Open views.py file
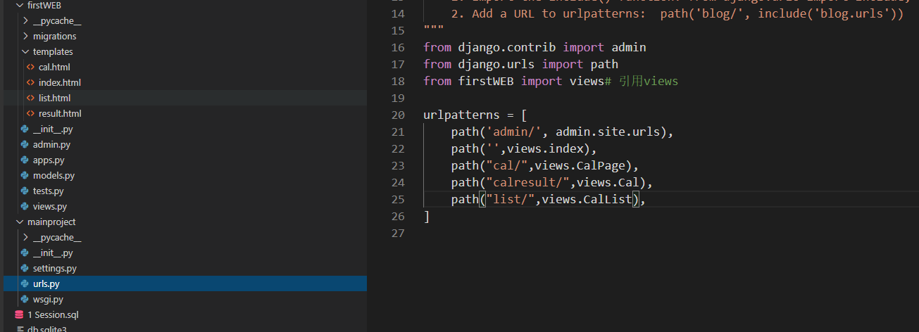919x332 pixels. pos(50,207)
